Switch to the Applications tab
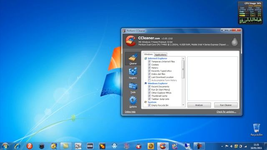Screen dimensions: 267x150 [x=160, y=55]
